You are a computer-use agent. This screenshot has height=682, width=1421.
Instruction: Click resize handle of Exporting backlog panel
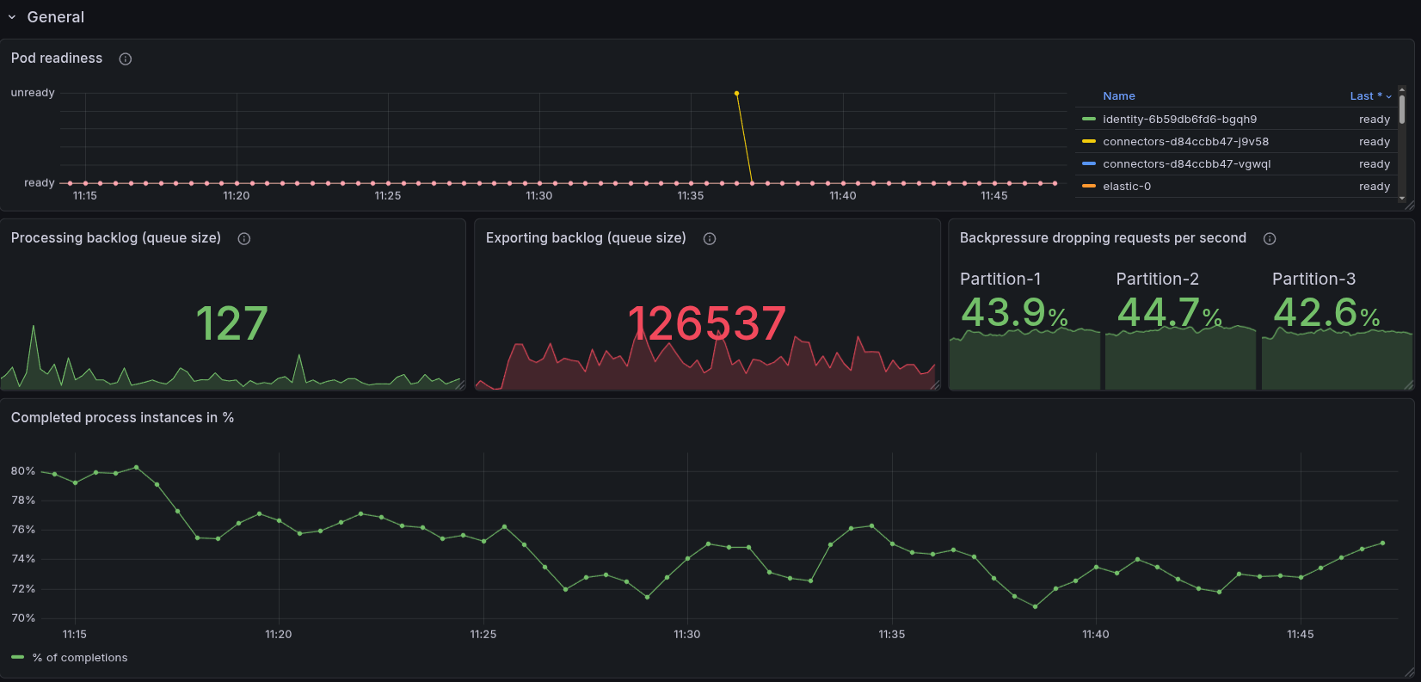(935, 385)
